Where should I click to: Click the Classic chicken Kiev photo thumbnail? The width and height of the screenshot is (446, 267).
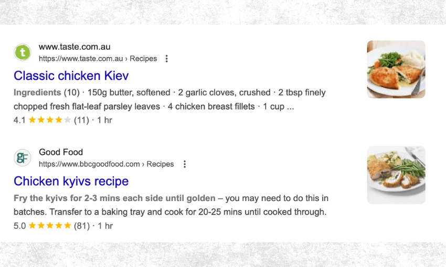click(x=396, y=69)
